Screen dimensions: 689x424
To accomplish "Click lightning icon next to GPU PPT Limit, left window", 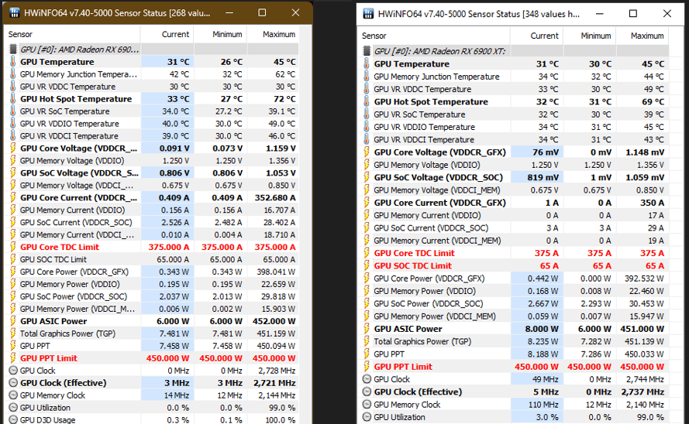I will [12, 357].
